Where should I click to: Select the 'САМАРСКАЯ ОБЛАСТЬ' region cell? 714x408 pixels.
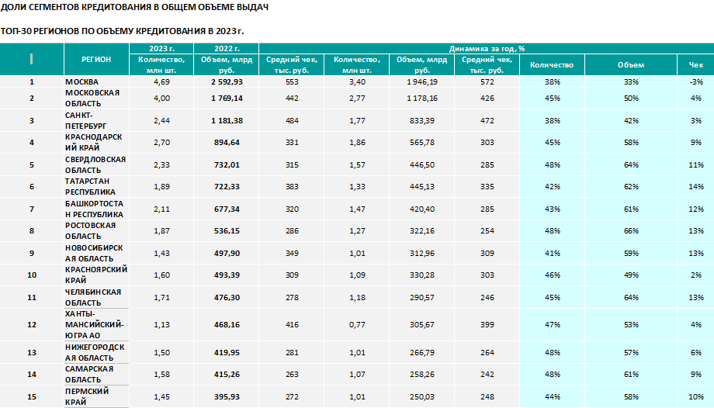click(96, 375)
